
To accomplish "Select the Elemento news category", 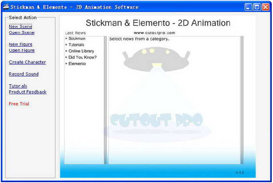I will tap(77, 63).
